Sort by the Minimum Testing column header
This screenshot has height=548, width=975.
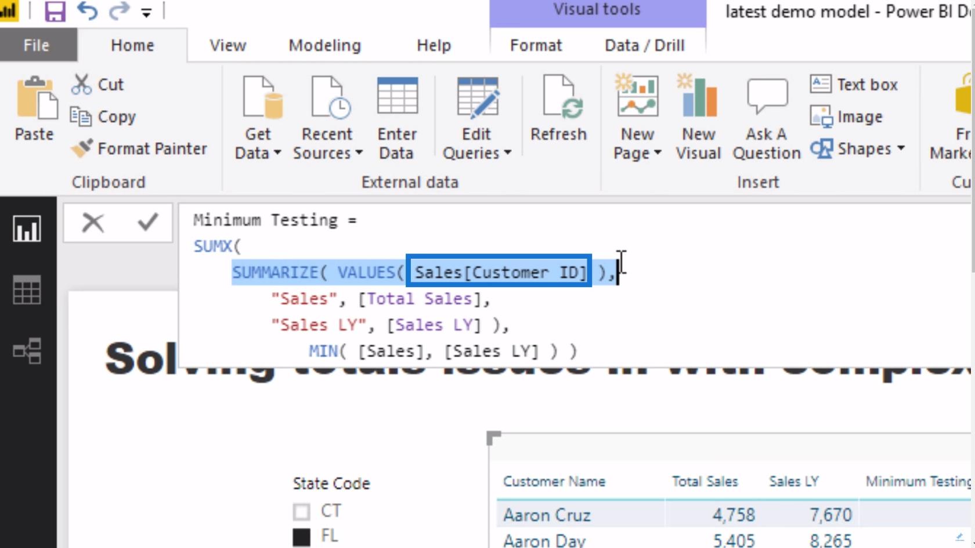(x=917, y=481)
